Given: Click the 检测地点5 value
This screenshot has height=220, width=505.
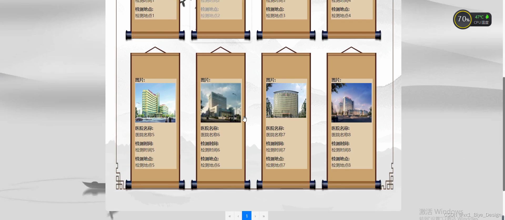Looking at the screenshot, I should 145,165.
